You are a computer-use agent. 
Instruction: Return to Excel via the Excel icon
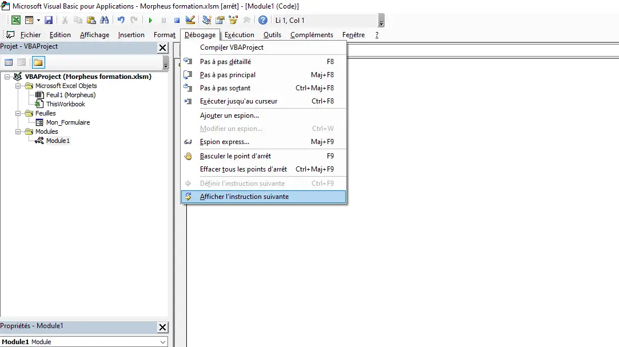[x=16, y=20]
